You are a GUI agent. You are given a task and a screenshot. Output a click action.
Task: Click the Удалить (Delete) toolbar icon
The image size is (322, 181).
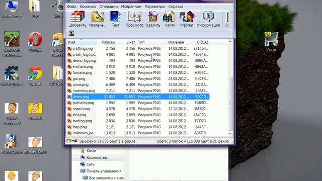pos(153,19)
